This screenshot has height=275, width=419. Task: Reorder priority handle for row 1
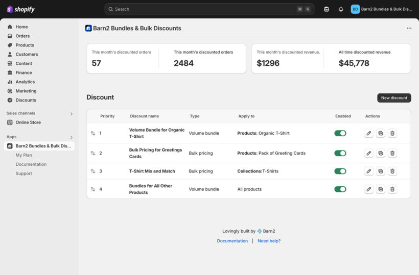pos(93,133)
